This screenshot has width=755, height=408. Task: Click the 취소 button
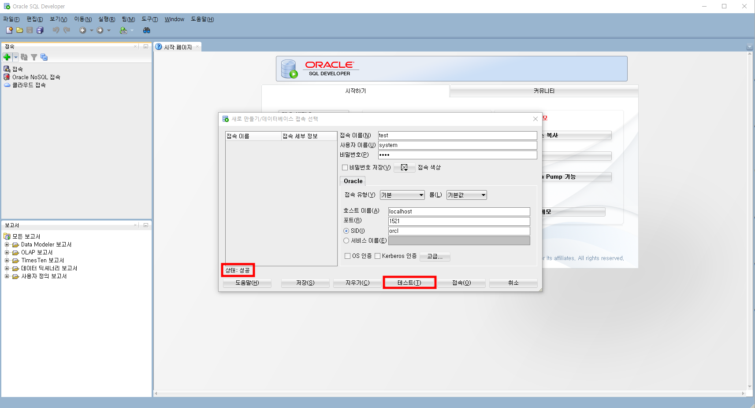[x=513, y=283]
